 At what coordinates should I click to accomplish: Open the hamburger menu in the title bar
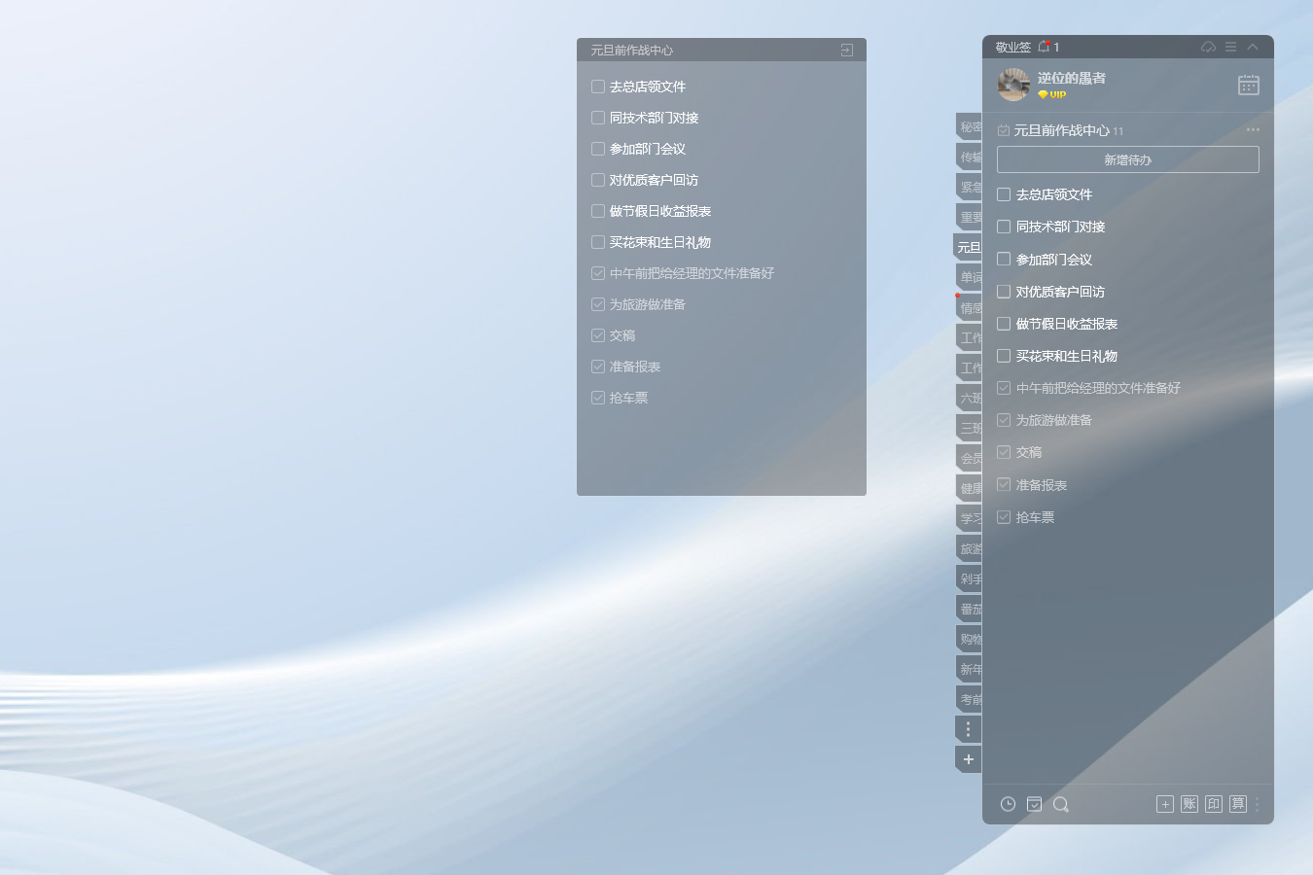(x=1230, y=47)
